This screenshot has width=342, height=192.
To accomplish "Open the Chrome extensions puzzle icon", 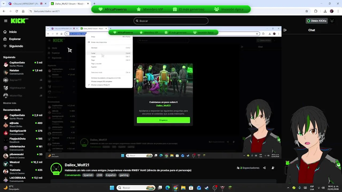I will point(316,11).
